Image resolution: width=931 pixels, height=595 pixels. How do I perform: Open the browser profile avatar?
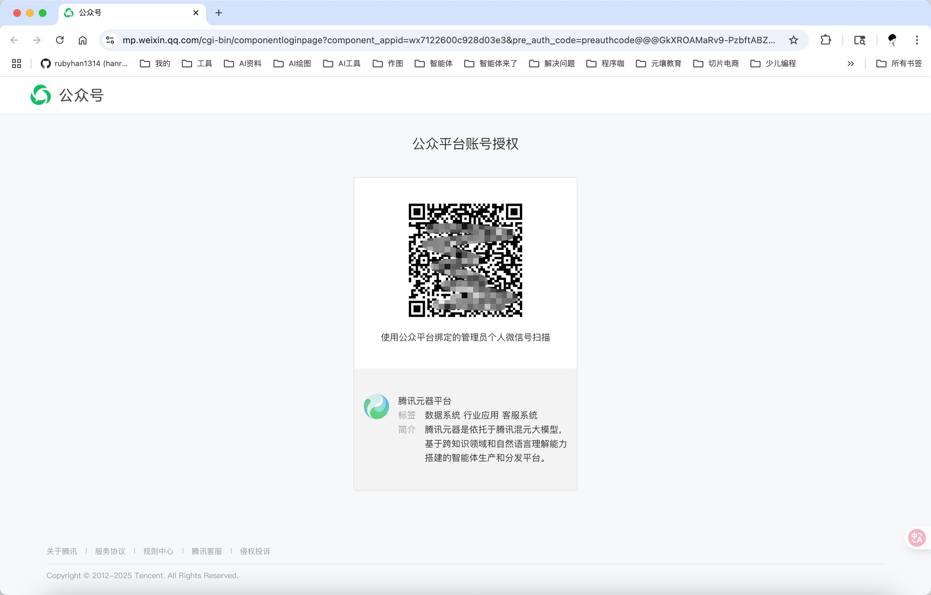click(x=891, y=40)
